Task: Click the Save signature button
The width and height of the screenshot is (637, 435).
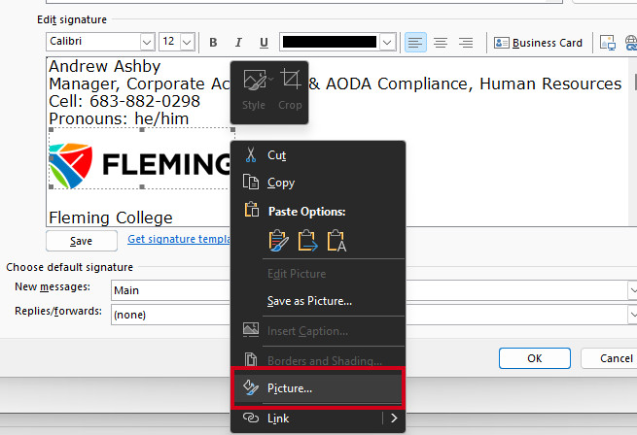Action: (82, 241)
